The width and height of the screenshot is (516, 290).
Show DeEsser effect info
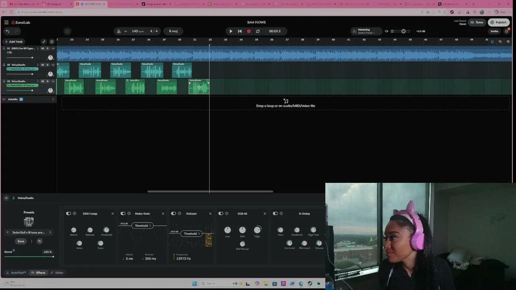pos(179,213)
